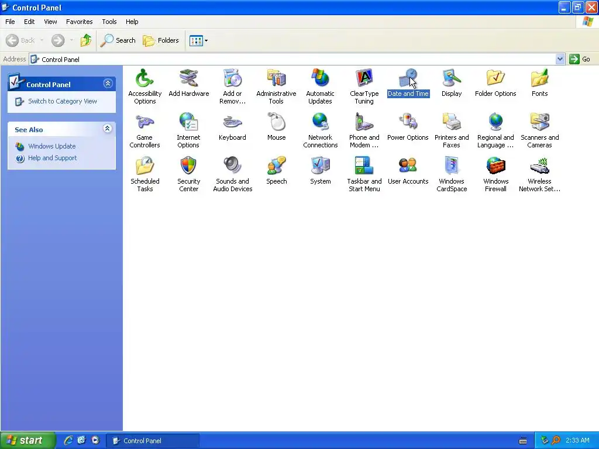Select Taskbar and Start Menu icon
Screen dimensions: 599x449
[x=364, y=166]
